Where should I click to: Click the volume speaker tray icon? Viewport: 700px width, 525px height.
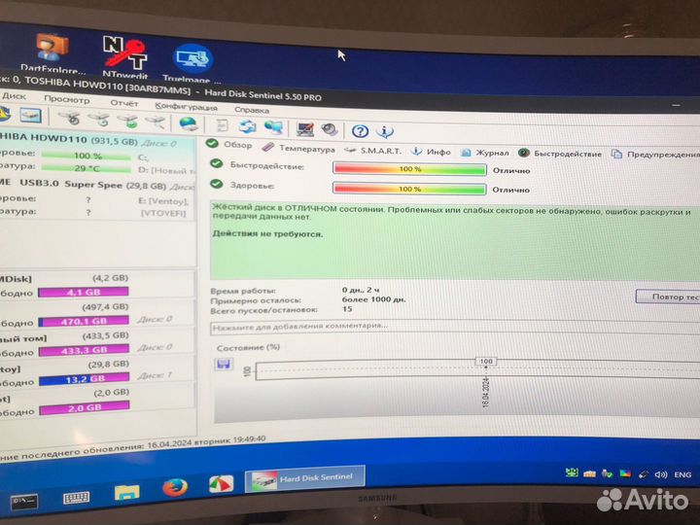click(x=660, y=474)
